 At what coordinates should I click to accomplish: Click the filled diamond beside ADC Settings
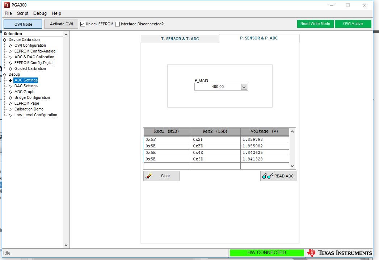pos(10,80)
